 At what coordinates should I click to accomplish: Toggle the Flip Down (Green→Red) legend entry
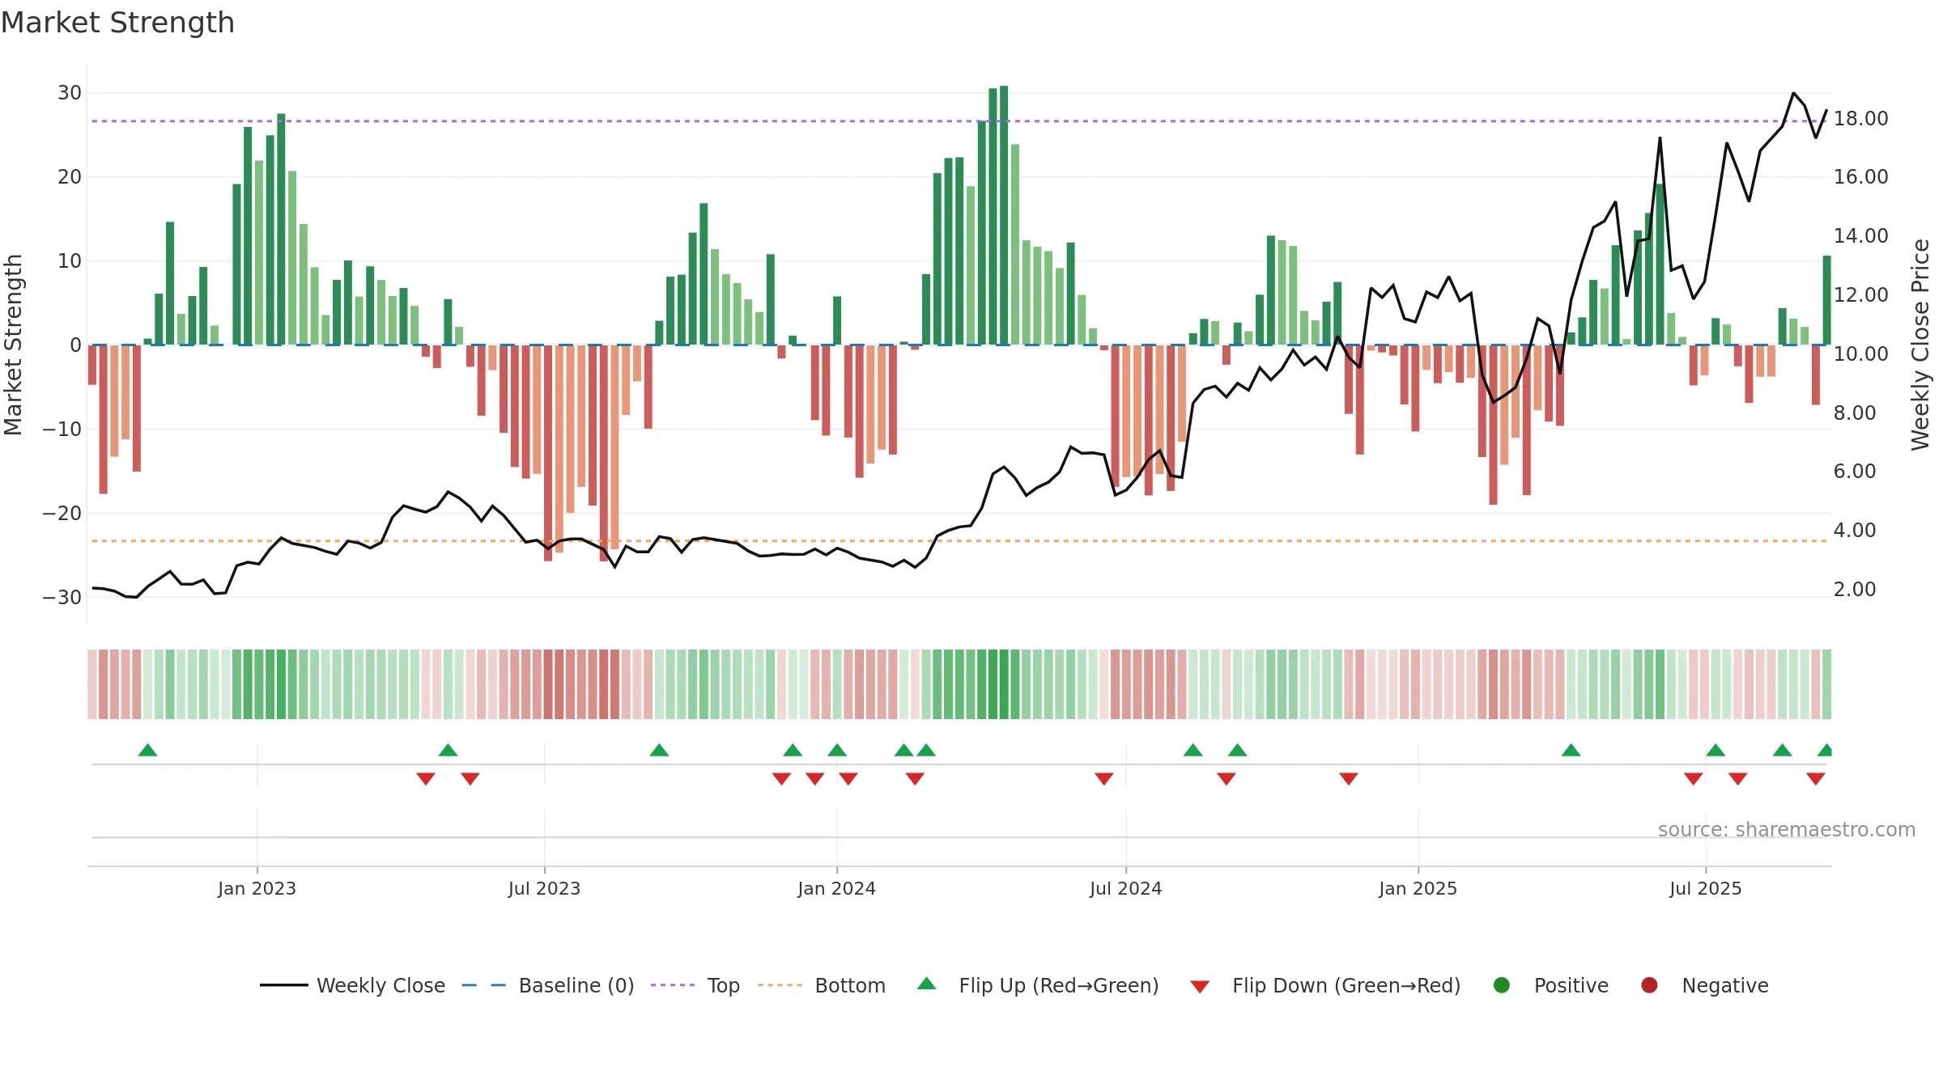click(x=1325, y=985)
